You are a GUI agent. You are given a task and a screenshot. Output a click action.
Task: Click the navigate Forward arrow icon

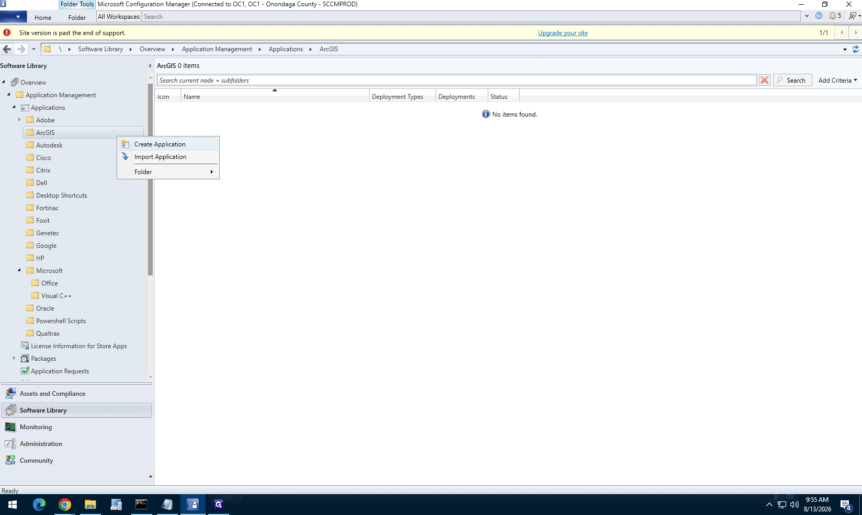point(21,49)
